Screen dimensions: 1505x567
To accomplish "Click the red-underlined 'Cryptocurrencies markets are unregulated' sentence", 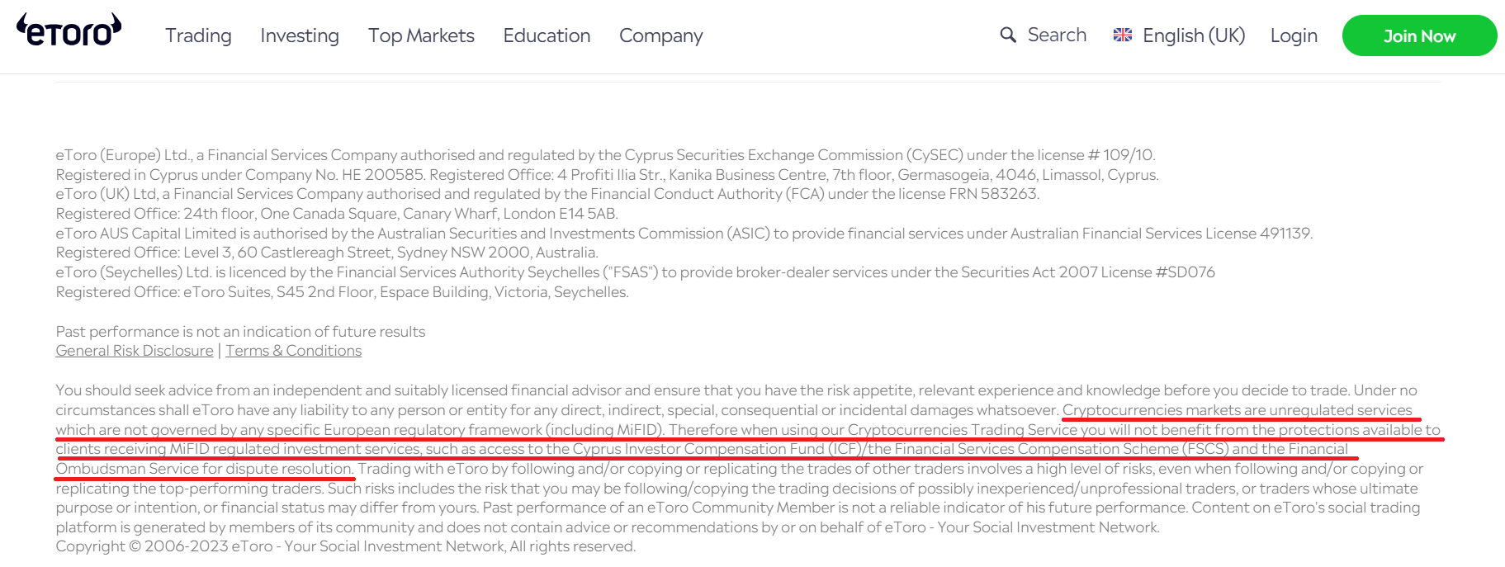I will (x=749, y=439).
